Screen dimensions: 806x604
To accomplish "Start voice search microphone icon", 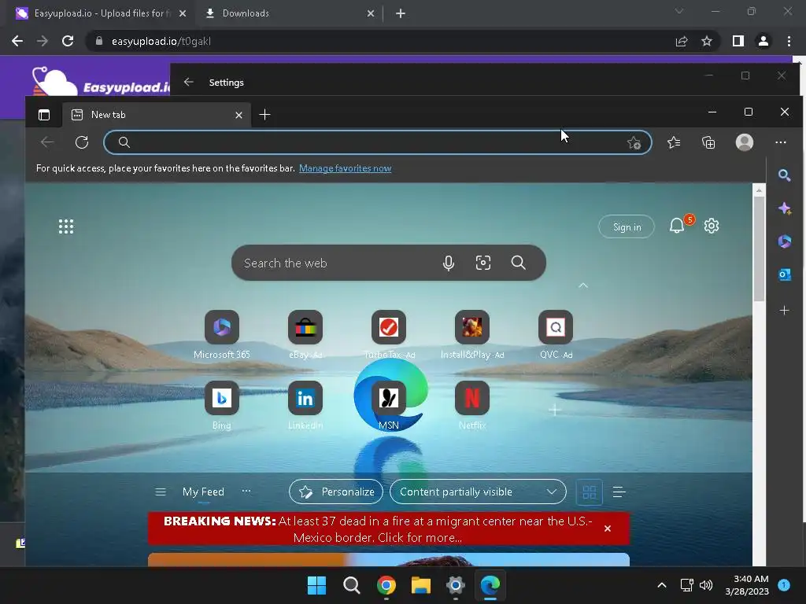I will (x=448, y=263).
